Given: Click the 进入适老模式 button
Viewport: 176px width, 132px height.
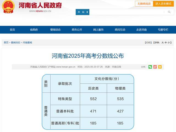Looking at the screenshot, I should click(x=163, y=4).
